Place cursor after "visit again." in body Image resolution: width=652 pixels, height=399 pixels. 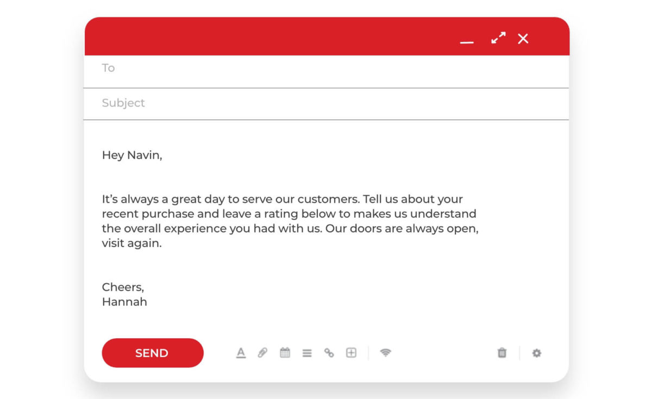(x=162, y=244)
